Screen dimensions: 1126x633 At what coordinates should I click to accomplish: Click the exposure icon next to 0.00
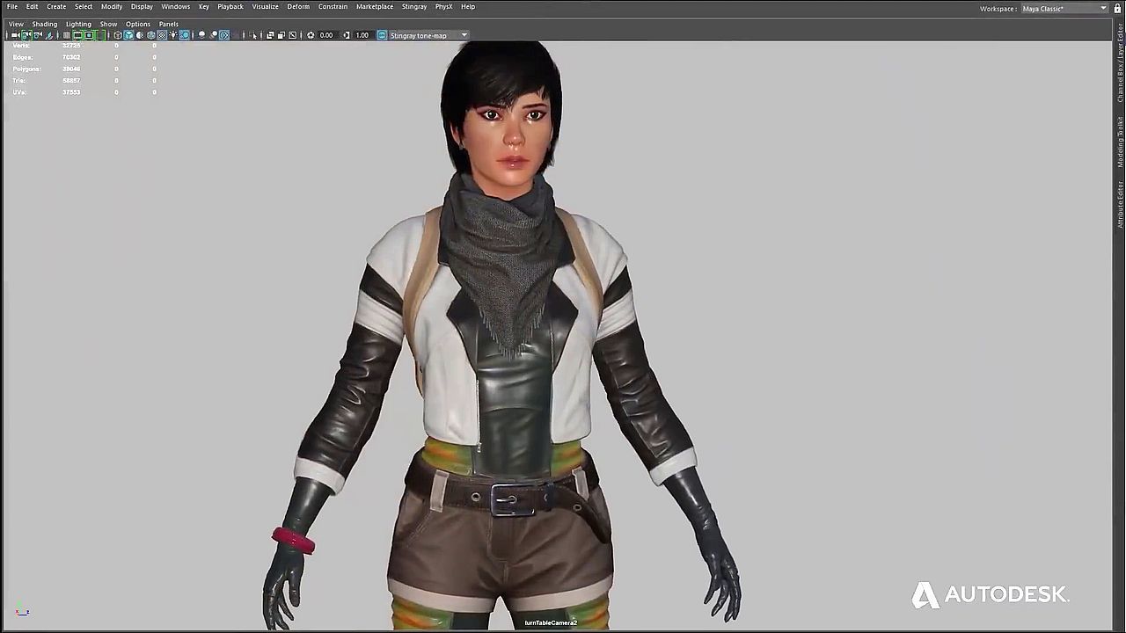click(x=311, y=35)
